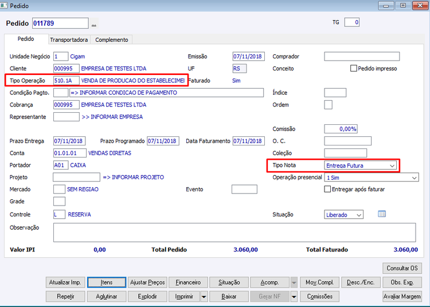Viewport: 430px width, 307px height.
Task: Click the Índice input field
Action: [x=335, y=93]
